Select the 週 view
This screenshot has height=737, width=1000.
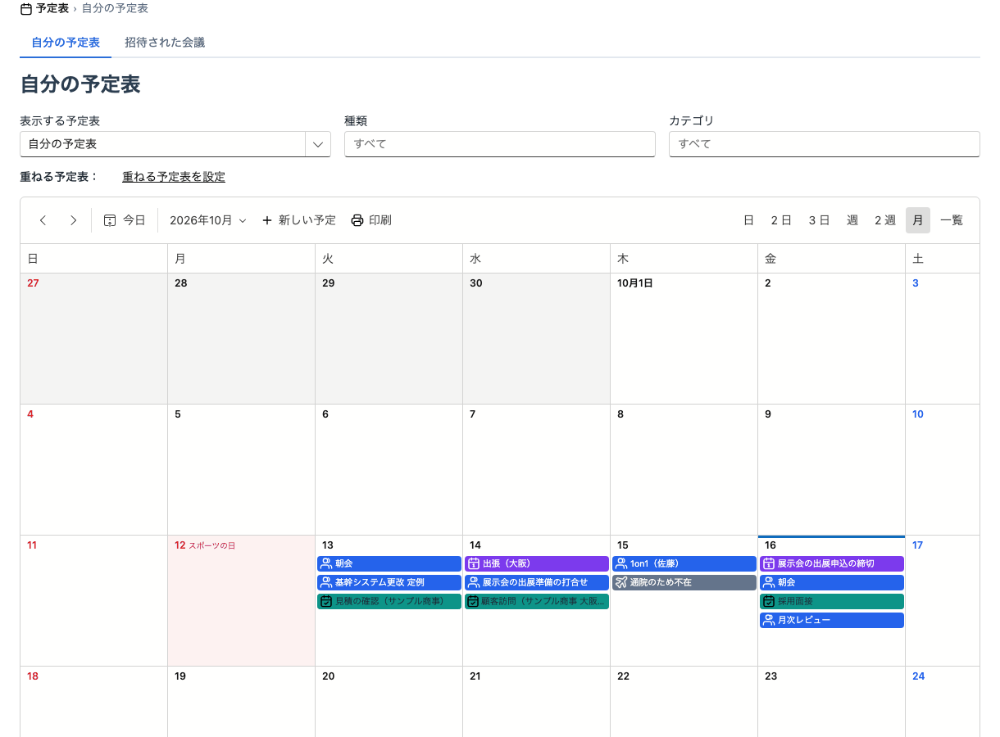pyautogui.click(x=852, y=220)
